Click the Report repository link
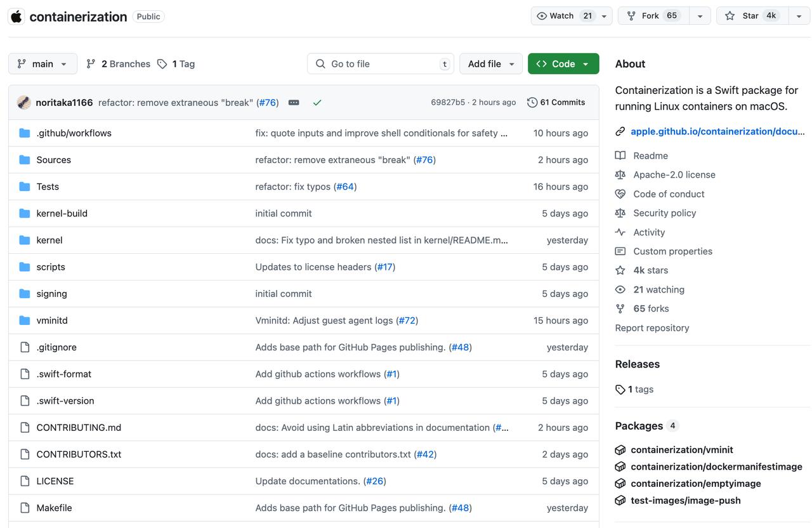Screen dimensions: 812x528 (x=652, y=328)
